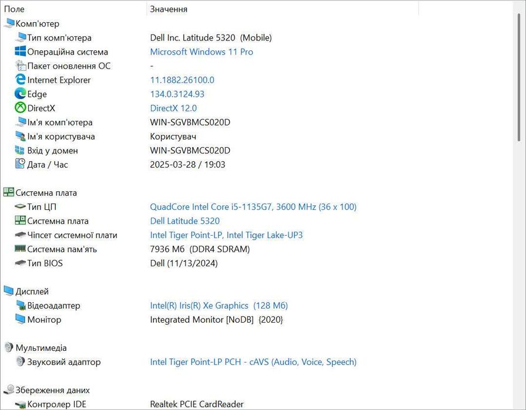This screenshot has height=410, width=526.
Task: Select the computer name value beside Ім'я комп'ютера
Action: [x=190, y=122]
